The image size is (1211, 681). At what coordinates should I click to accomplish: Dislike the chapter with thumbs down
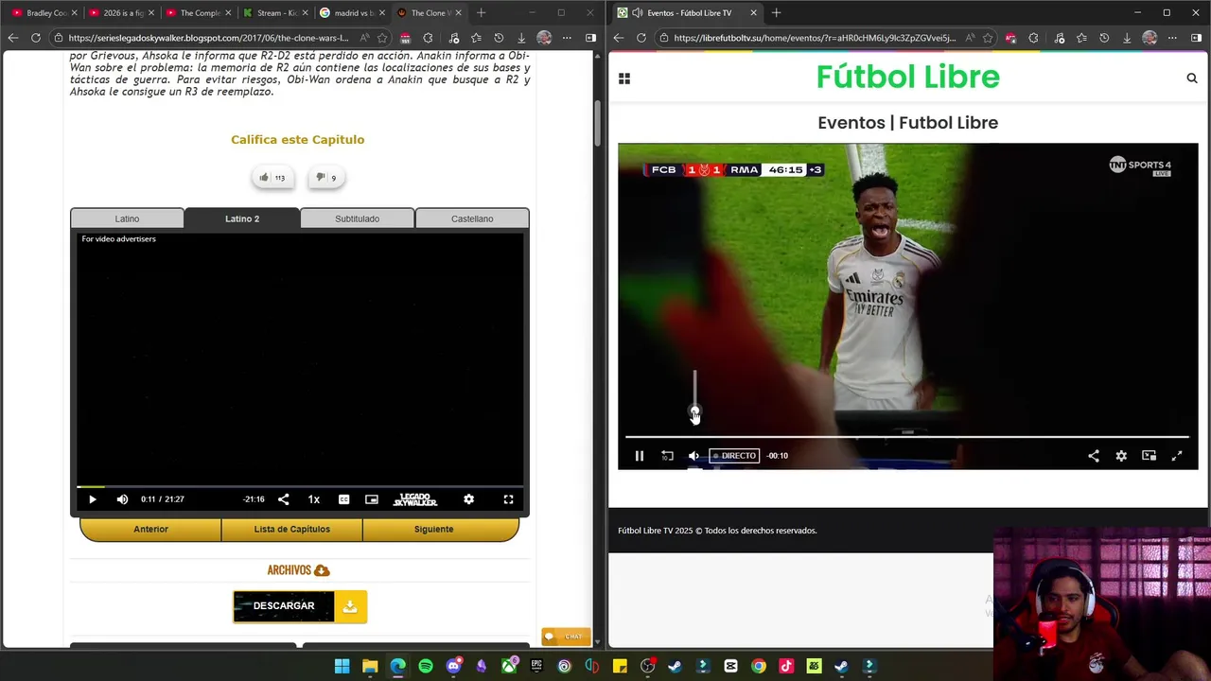[325, 177]
